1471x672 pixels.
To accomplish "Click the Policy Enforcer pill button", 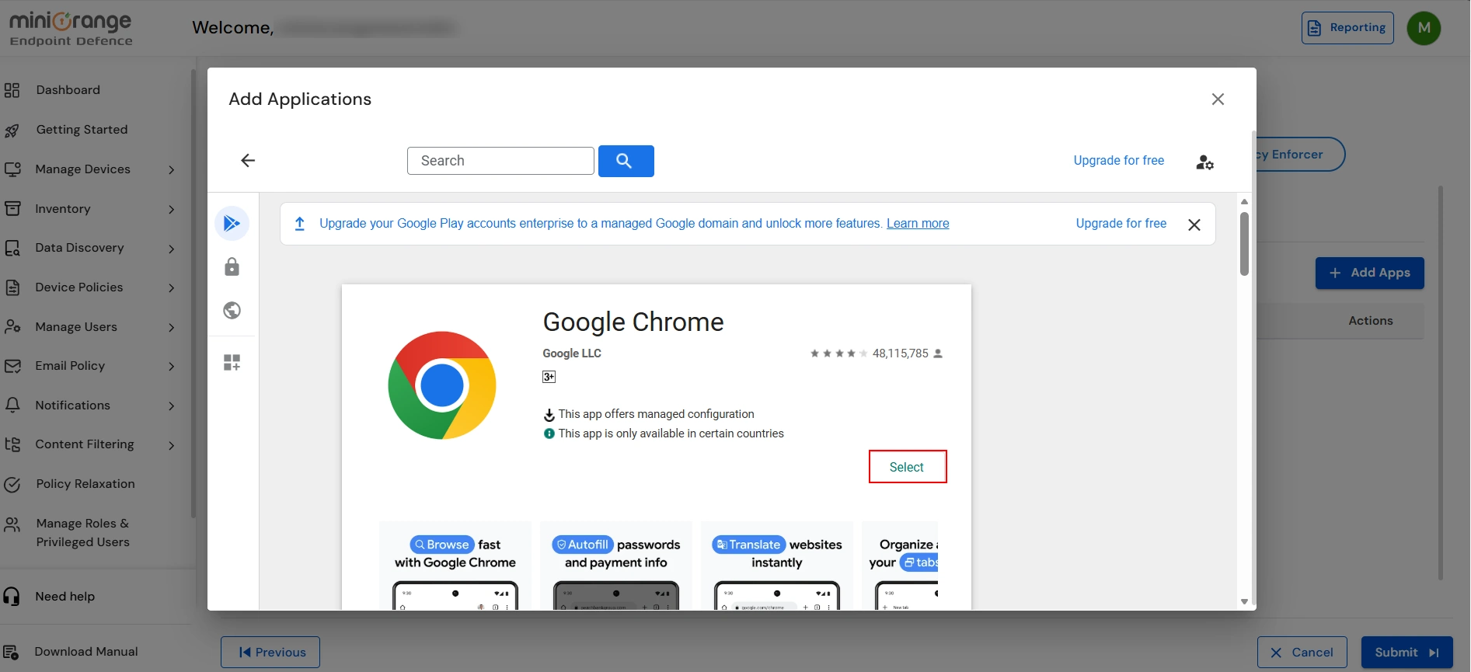I will click(1299, 155).
